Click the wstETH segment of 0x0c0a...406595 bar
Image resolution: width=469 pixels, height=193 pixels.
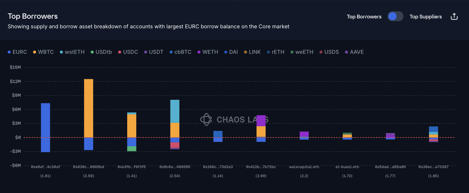point(175,111)
